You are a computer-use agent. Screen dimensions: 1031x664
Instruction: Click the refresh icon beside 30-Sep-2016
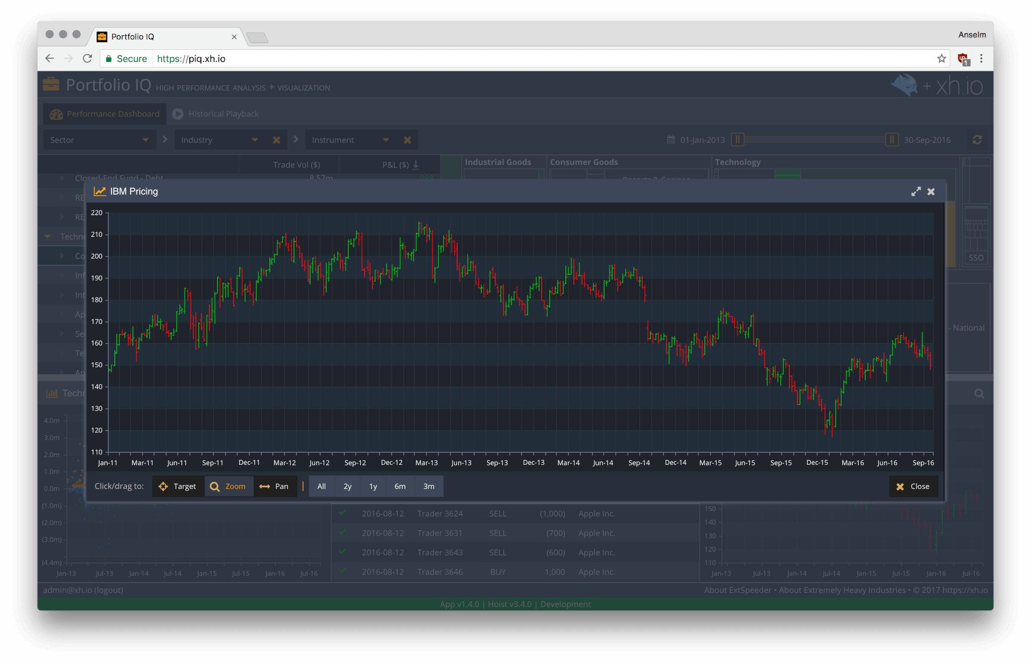tap(977, 140)
